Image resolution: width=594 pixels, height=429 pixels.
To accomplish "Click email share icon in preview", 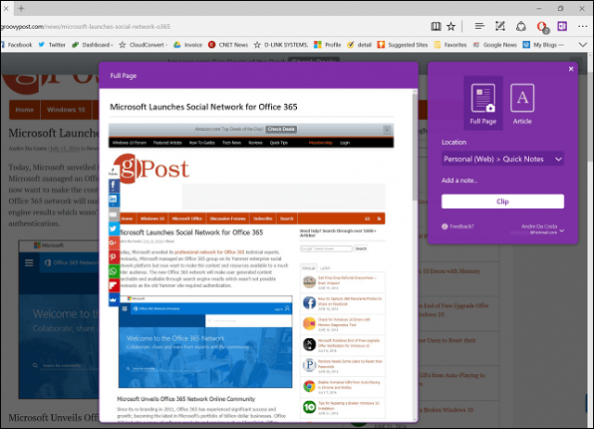I will point(113,214).
